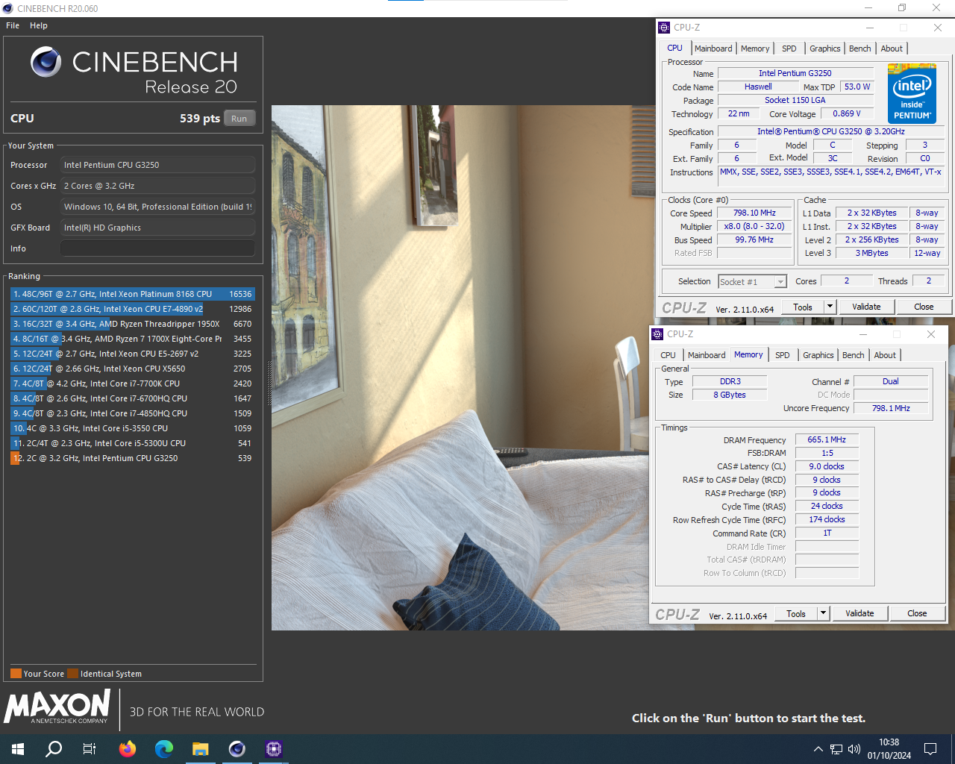Click the Cinebench title bar app icon
This screenshot has height=764, width=955.
click(x=8, y=8)
